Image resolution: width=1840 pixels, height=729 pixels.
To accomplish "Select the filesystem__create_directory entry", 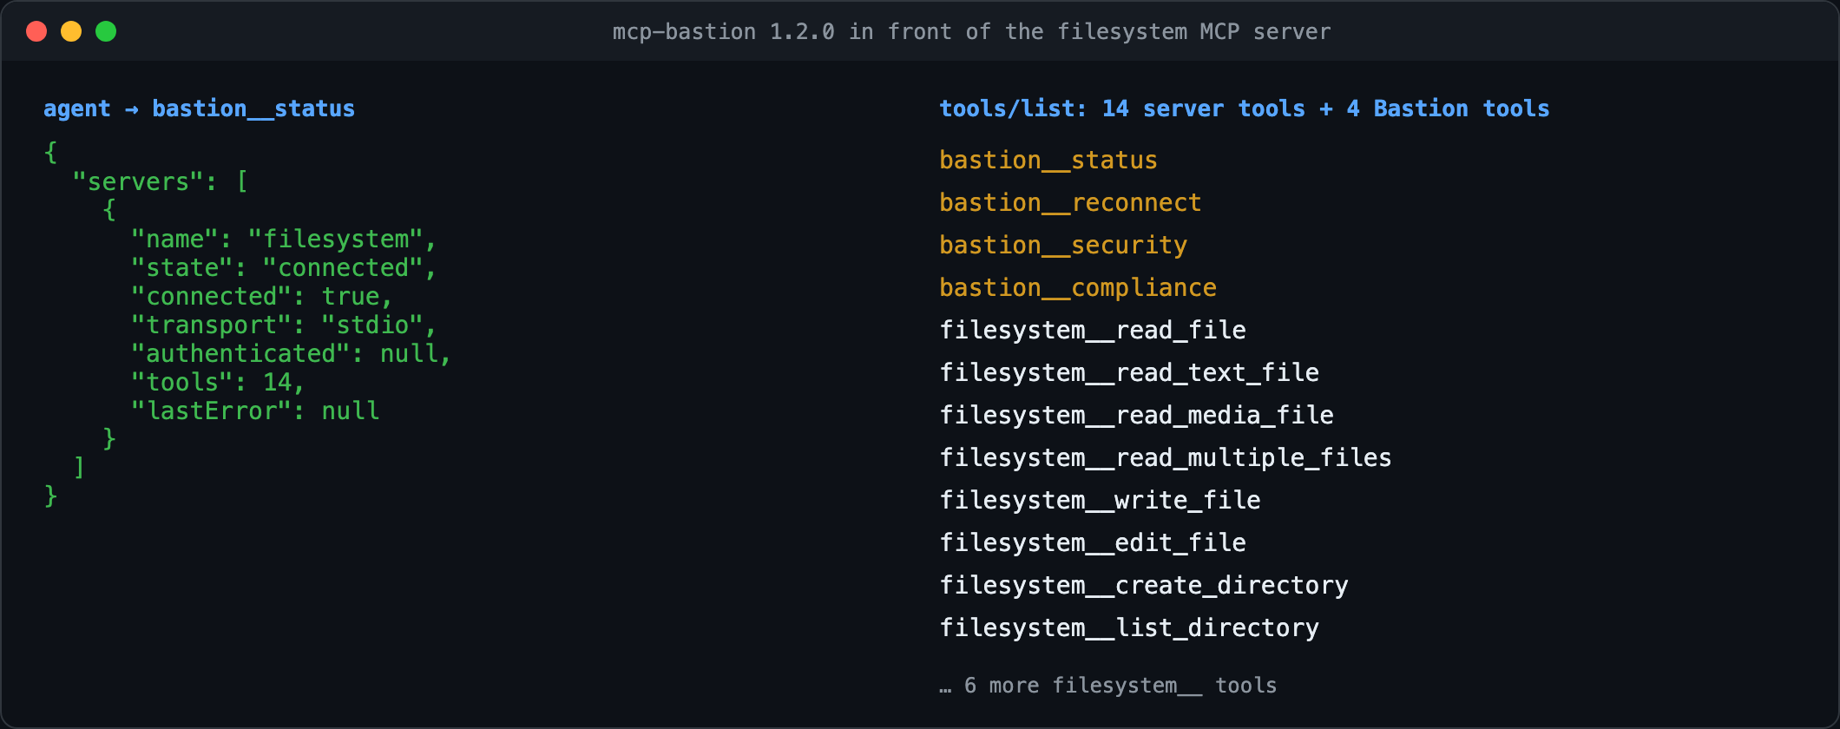I will coord(1144,586).
